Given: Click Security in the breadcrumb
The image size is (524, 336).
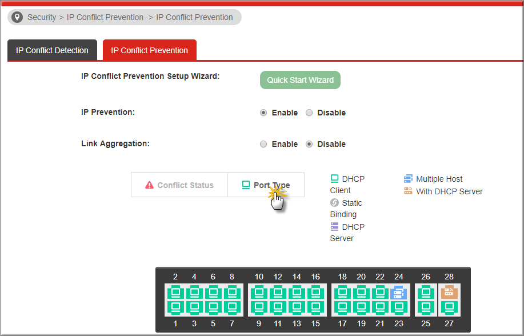Looking at the screenshot, I should [42, 17].
